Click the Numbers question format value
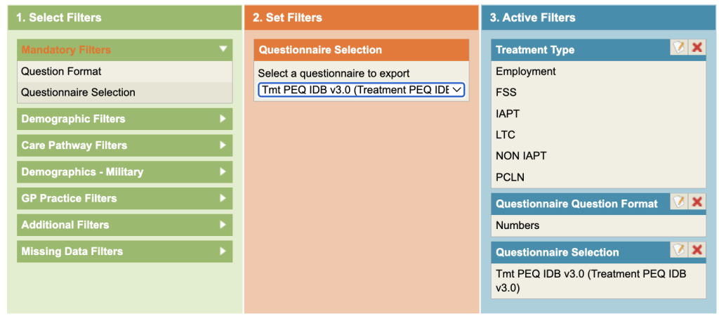Image resolution: width=719 pixels, height=321 pixels. tap(517, 225)
